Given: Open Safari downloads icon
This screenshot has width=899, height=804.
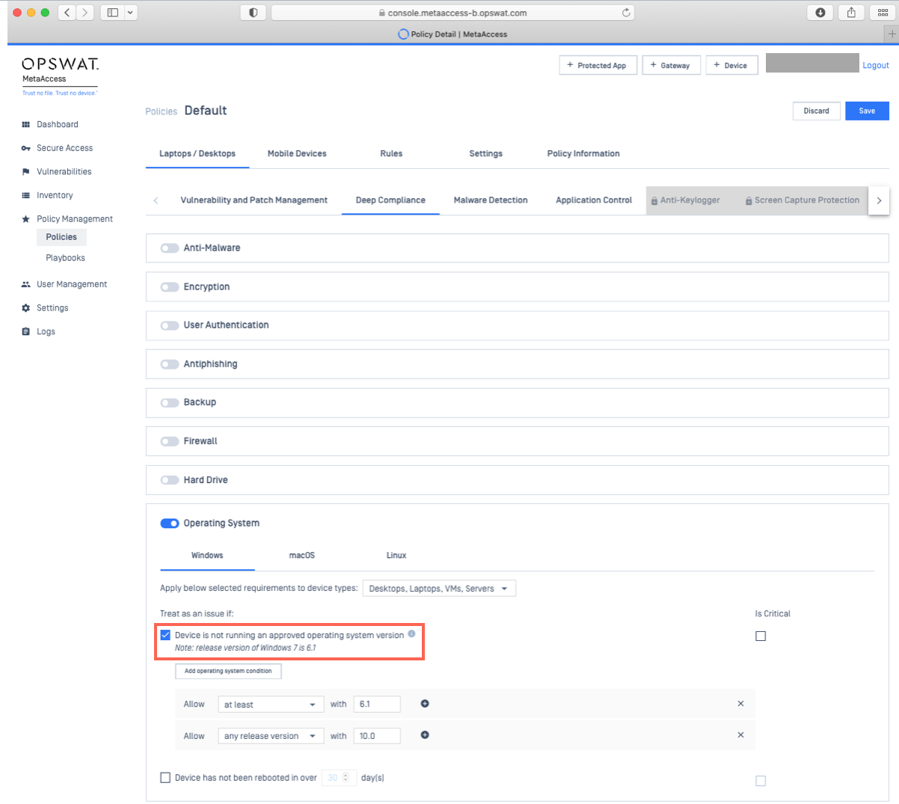Looking at the screenshot, I should coord(820,12).
